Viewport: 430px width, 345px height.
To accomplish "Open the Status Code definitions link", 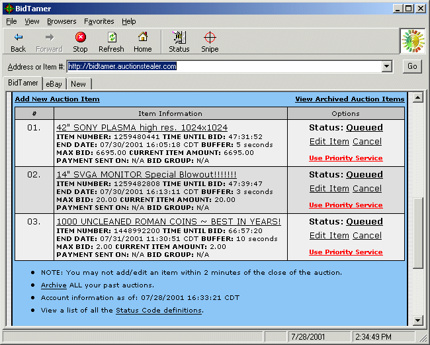I will (159, 311).
